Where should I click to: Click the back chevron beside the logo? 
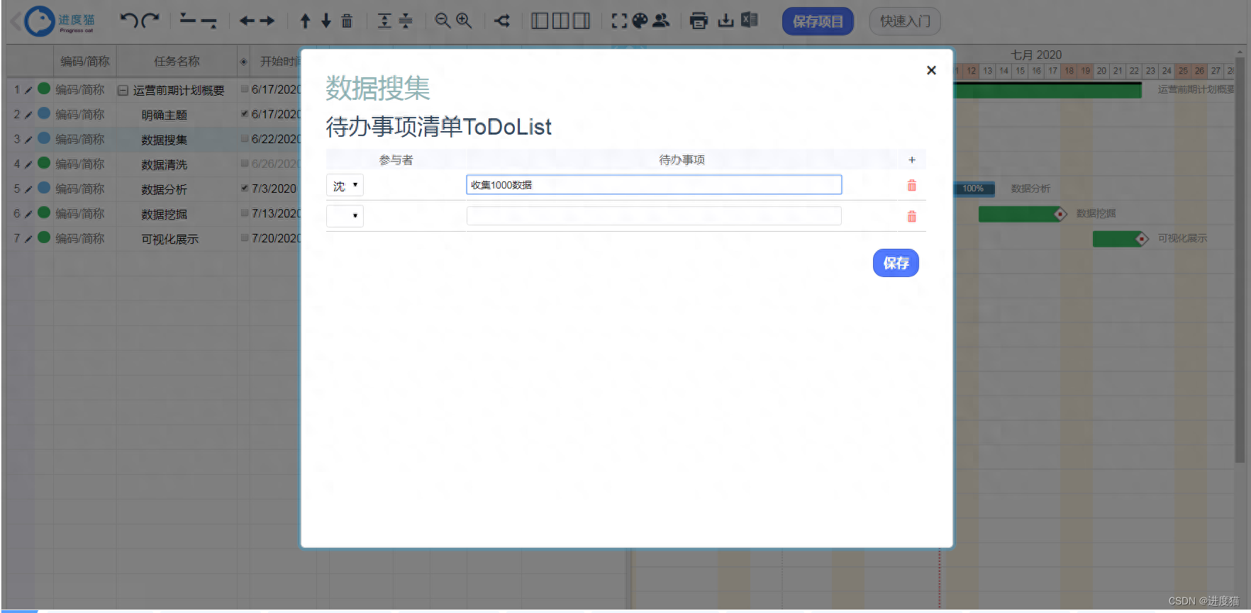[x=16, y=21]
